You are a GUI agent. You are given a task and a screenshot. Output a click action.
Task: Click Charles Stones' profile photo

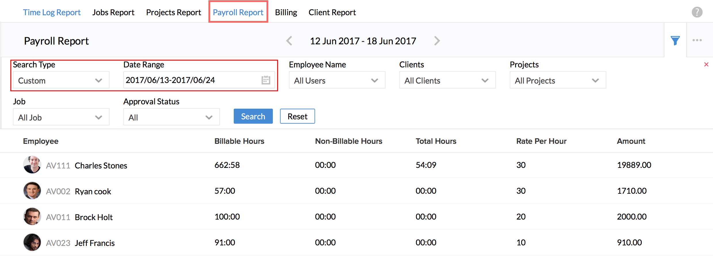pos(32,165)
